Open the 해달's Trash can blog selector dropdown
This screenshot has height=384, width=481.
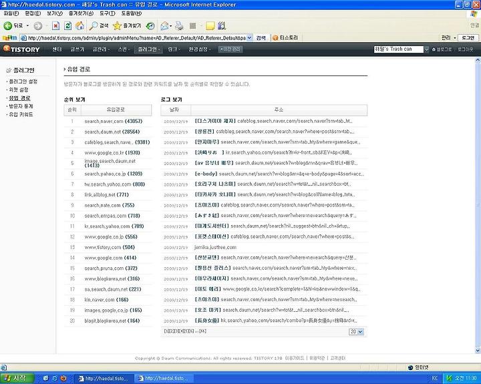pos(426,49)
